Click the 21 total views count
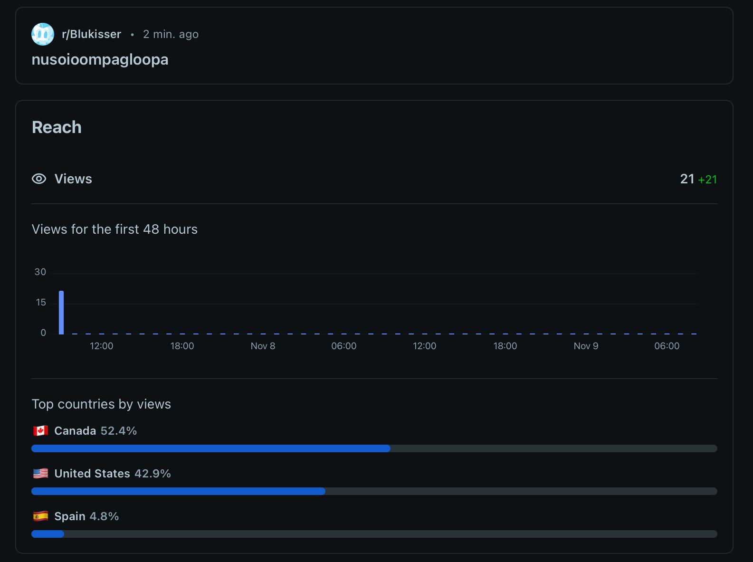 [x=687, y=179]
